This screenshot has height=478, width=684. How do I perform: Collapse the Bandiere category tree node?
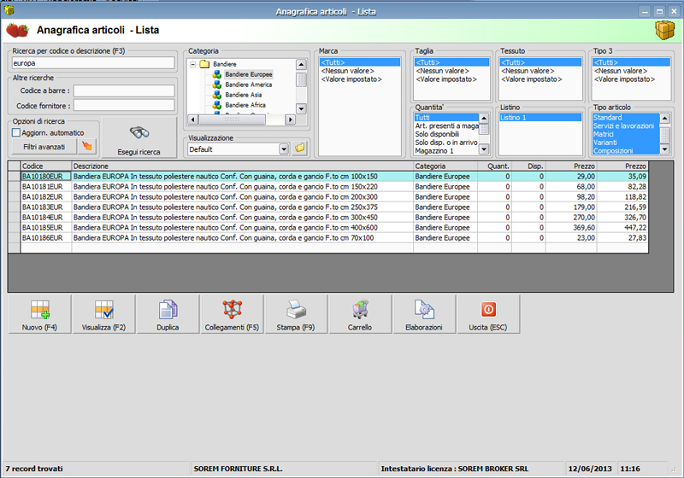pyautogui.click(x=193, y=63)
